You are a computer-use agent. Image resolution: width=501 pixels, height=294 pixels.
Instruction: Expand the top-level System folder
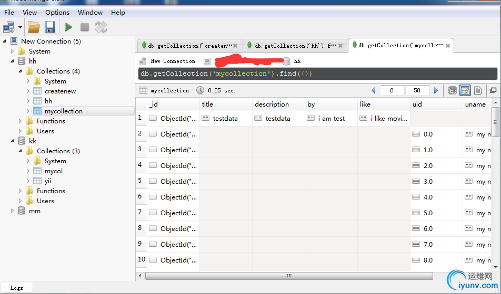tap(13, 51)
